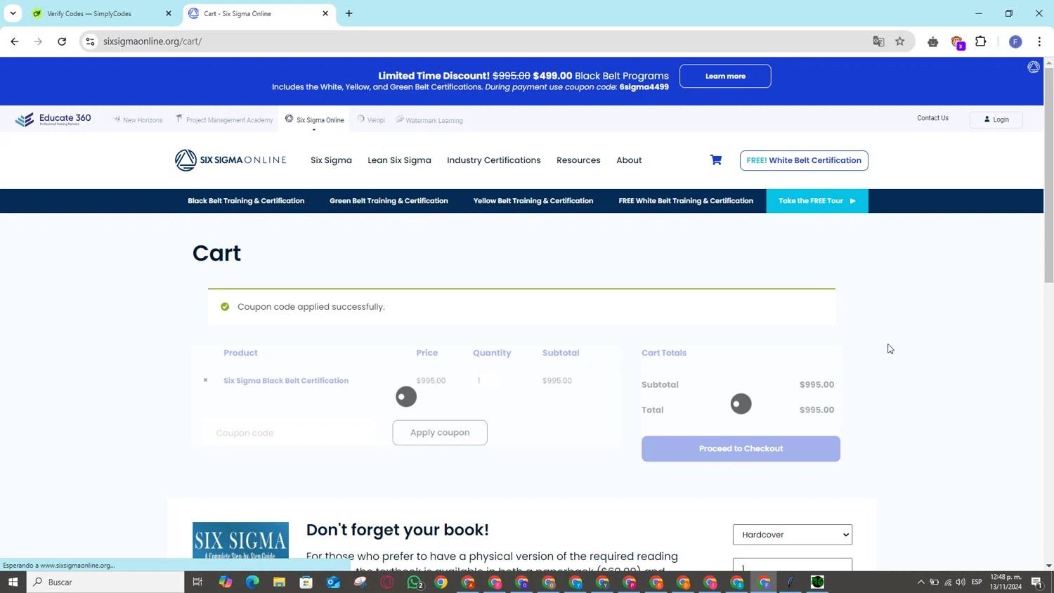The image size is (1054, 593).
Task: Open the Lean Six Sigma menu
Action: (x=399, y=160)
